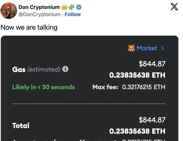Click the Gas (estimated) label
Viewport: 183px width, 141px height.
(36, 69)
